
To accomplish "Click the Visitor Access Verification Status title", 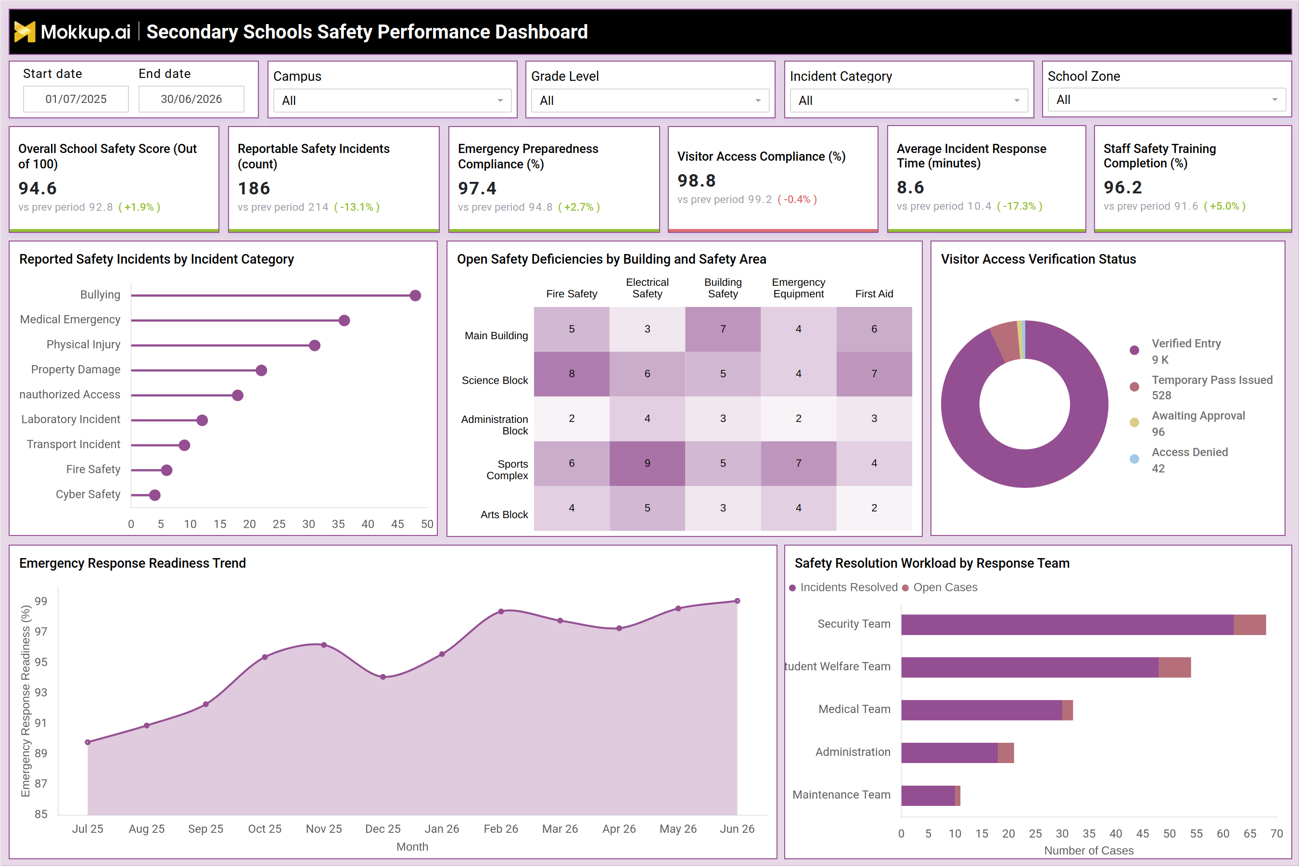I will 1038,259.
